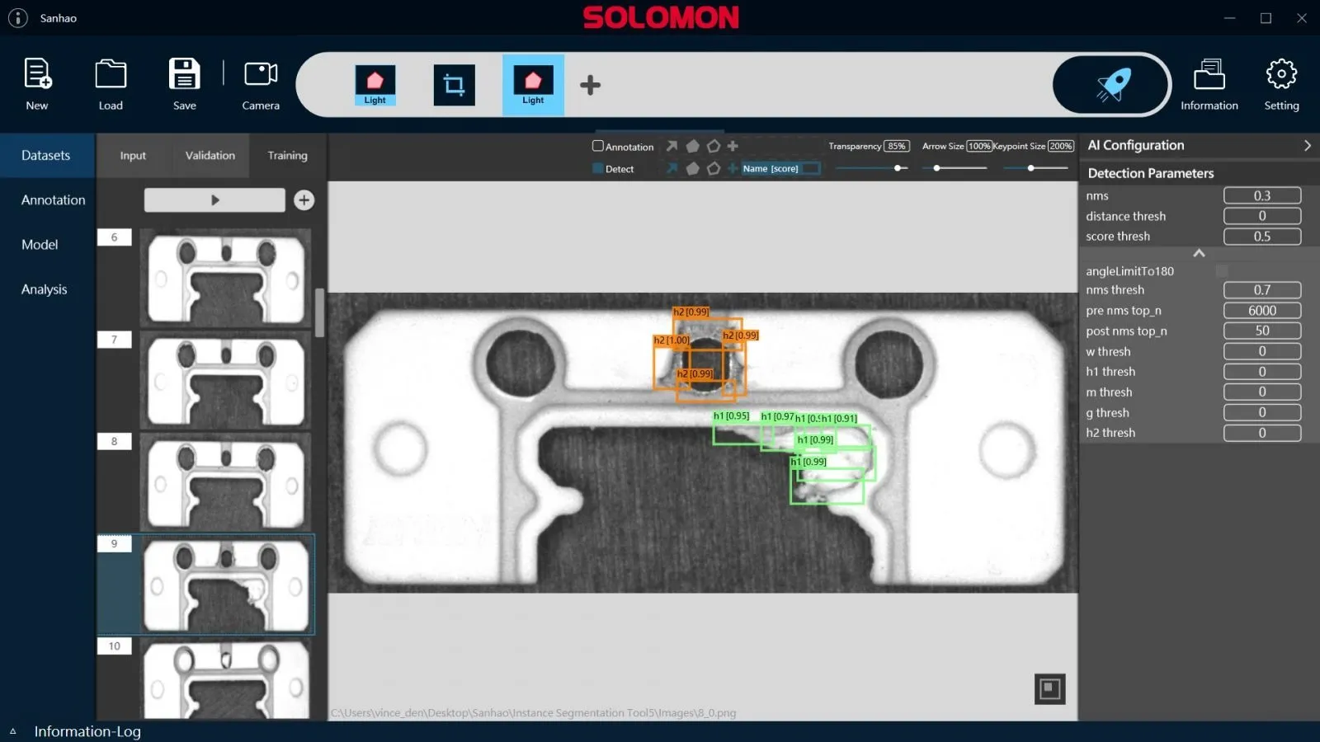
Task: Expand the Information-Log triangle icon
Action: pos(13,731)
